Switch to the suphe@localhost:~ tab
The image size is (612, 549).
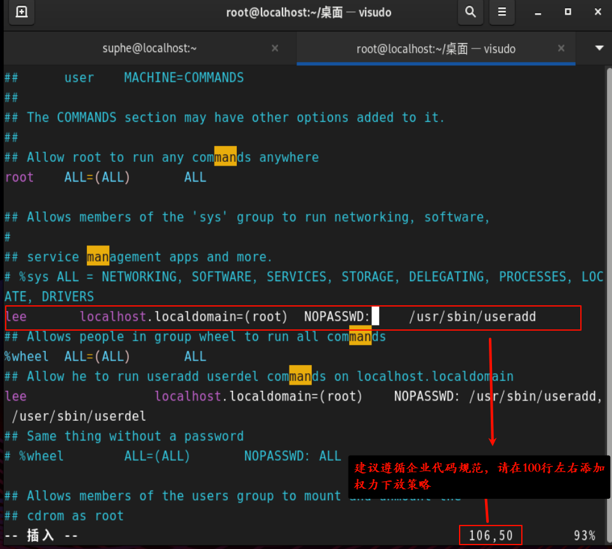click(149, 48)
